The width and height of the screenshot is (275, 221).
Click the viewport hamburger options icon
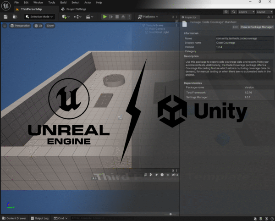click(5, 26)
